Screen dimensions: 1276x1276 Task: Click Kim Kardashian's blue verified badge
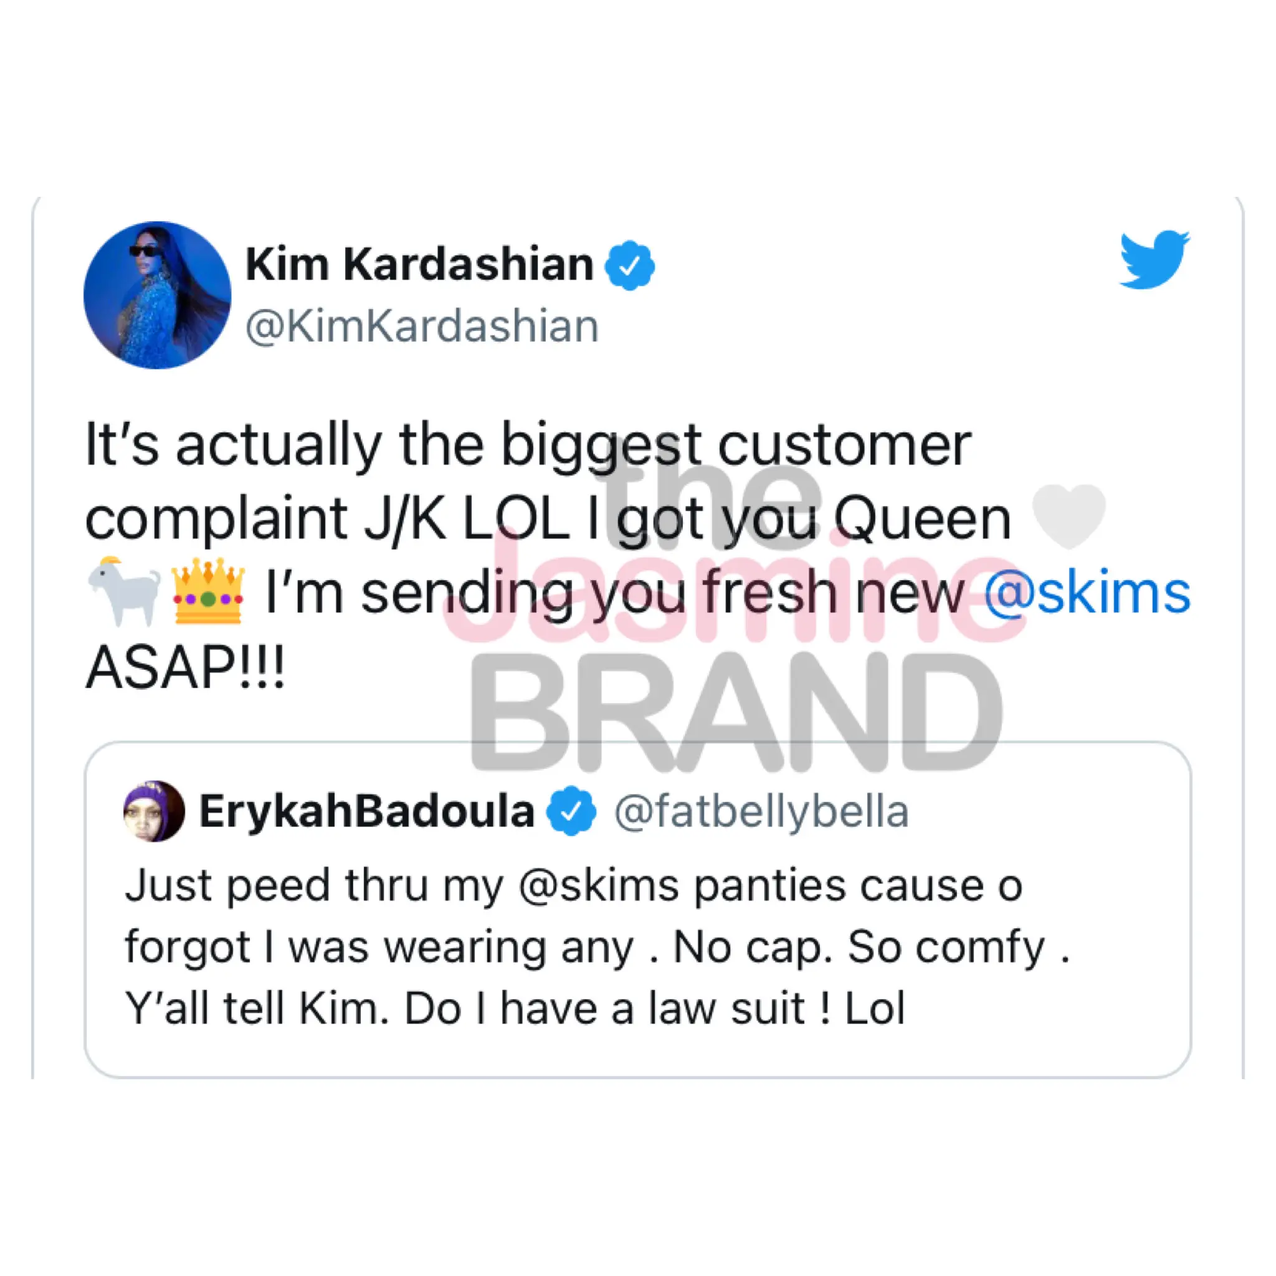(630, 265)
